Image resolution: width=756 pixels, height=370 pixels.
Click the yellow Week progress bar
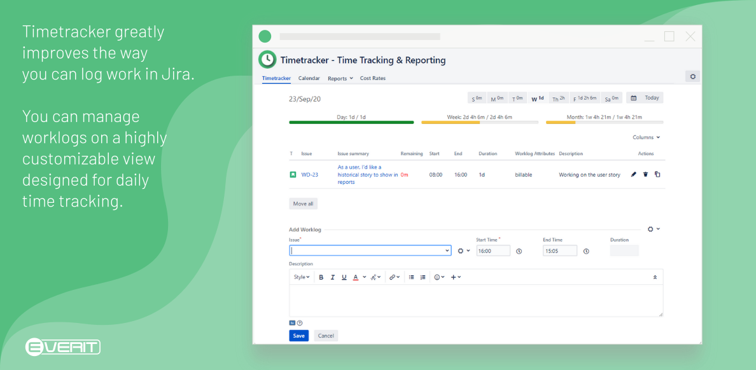[x=480, y=122]
